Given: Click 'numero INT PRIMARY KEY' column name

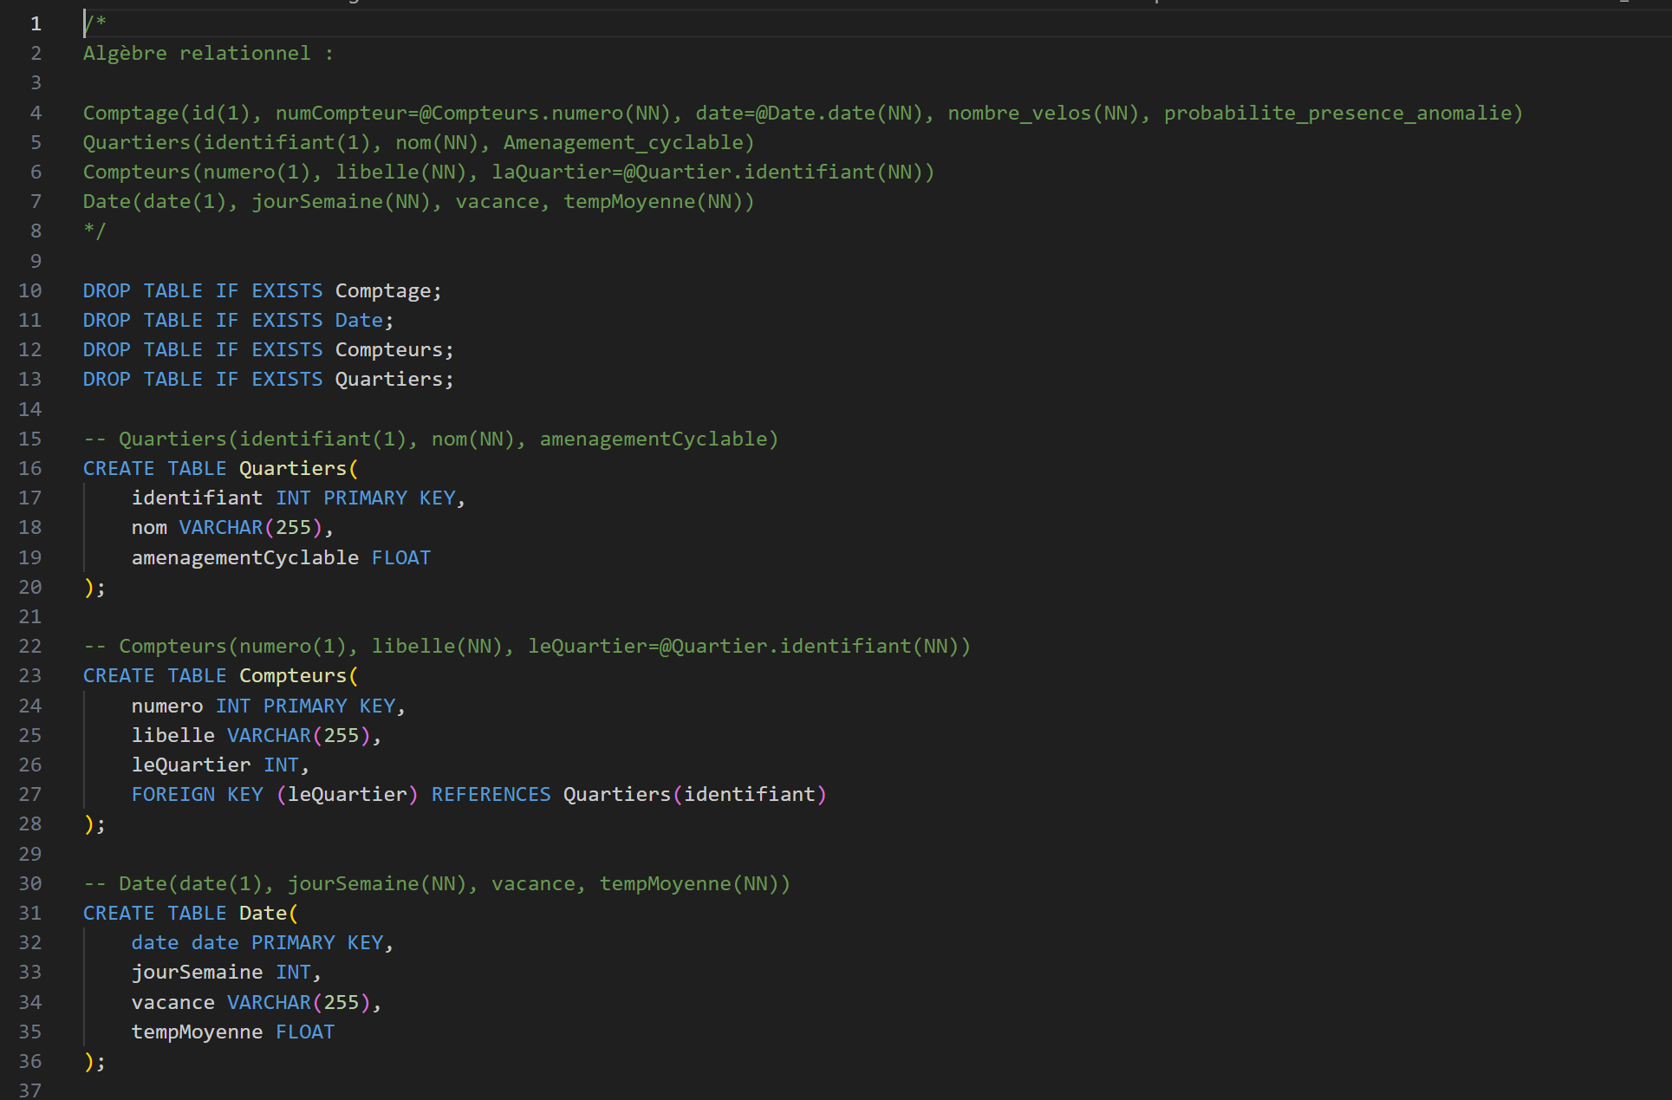Looking at the screenshot, I should 166,706.
